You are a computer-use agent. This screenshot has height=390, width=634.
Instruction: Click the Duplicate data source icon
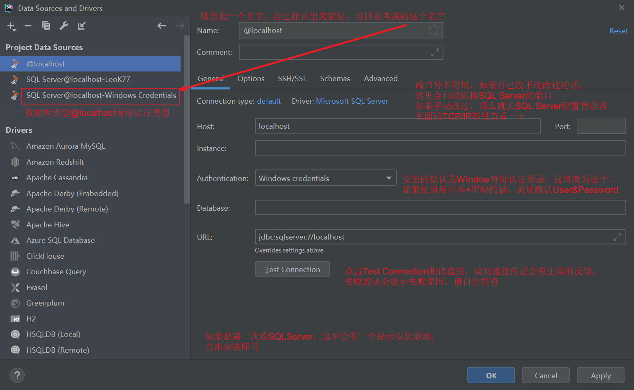coord(46,26)
